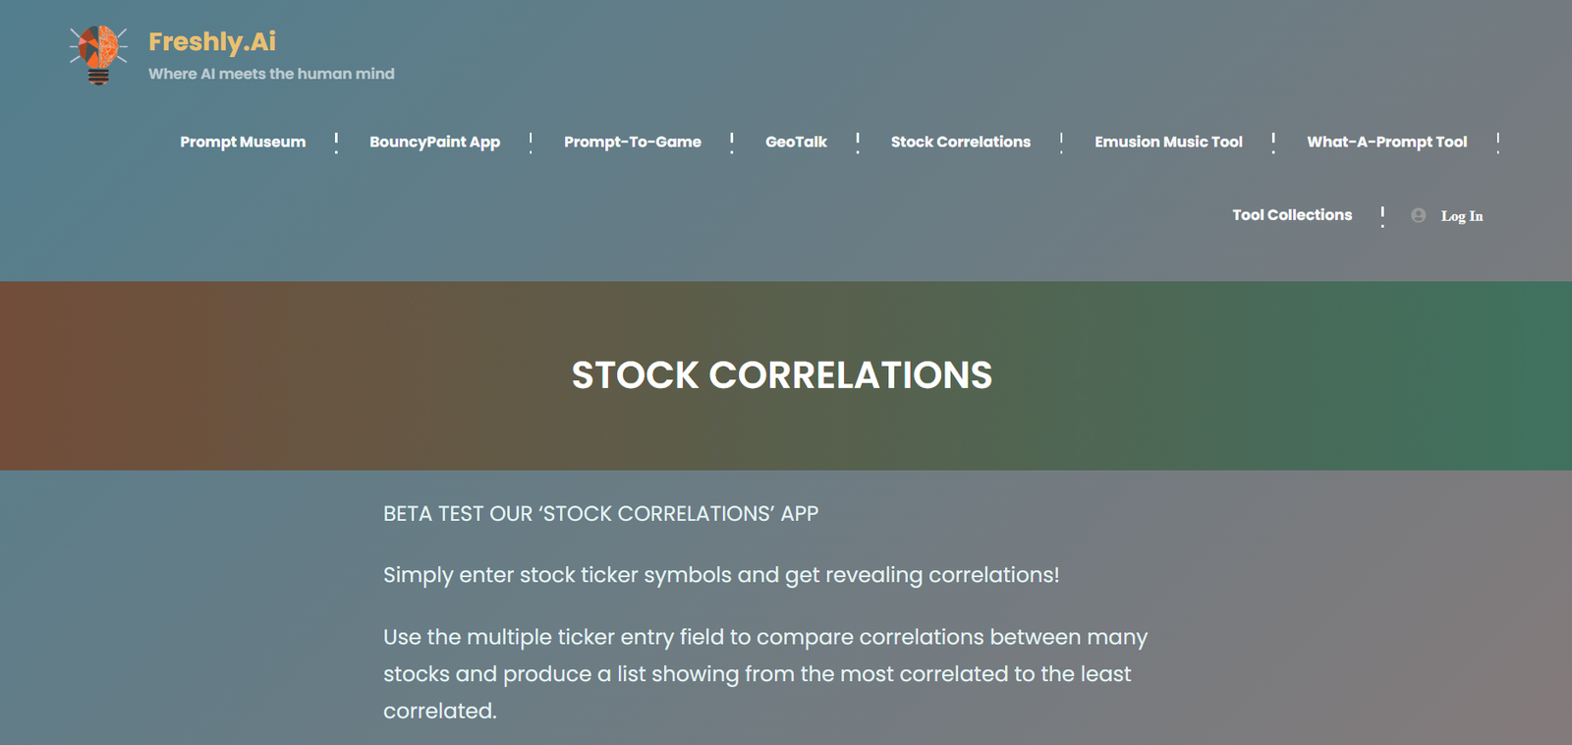Click the divider between Tool Collections and Log In
This screenshot has height=745, width=1572.
(x=1382, y=215)
